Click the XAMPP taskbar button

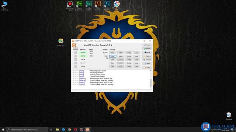pos(87,129)
